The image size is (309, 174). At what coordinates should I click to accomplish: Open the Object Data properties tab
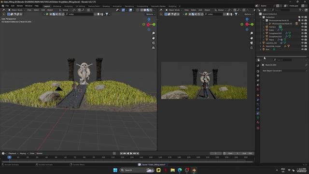pos(258,118)
